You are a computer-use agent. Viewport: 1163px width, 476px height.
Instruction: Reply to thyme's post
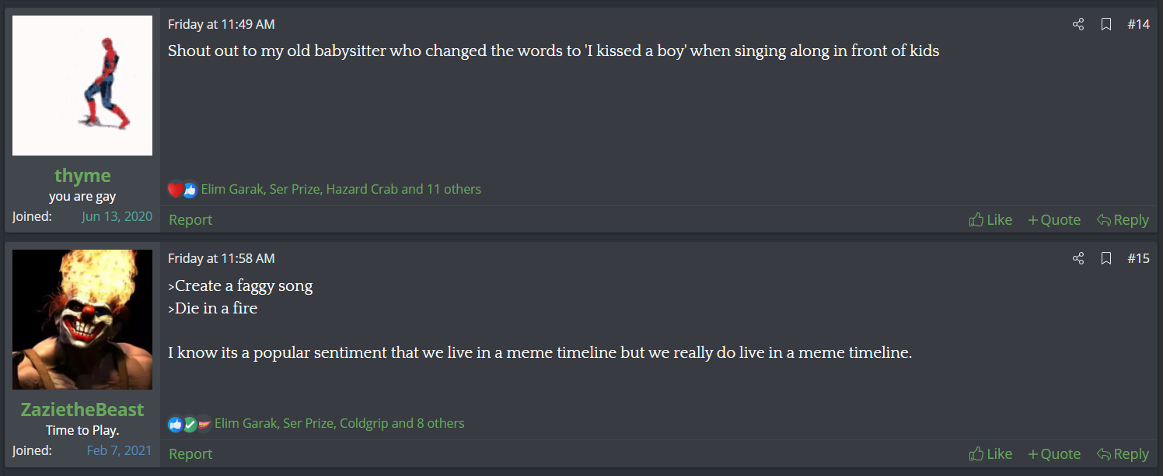click(x=1123, y=220)
